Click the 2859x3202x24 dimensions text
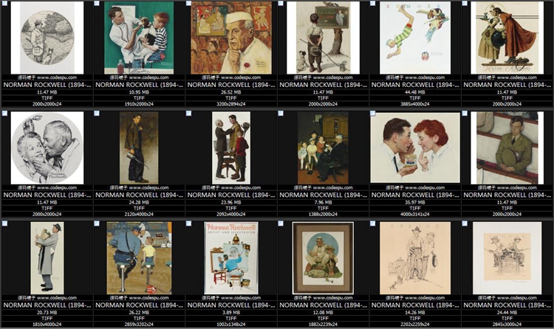 [x=139, y=325]
